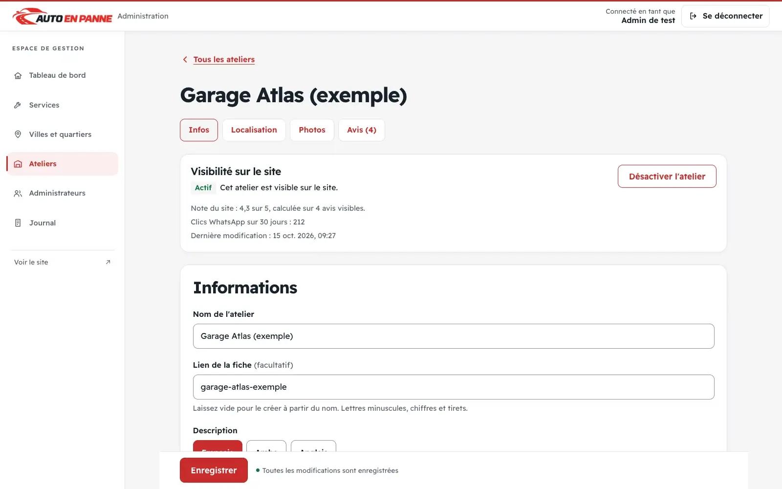The height and width of the screenshot is (489, 782).
Task: Click the Administration label in header
Action: pyautogui.click(x=143, y=16)
